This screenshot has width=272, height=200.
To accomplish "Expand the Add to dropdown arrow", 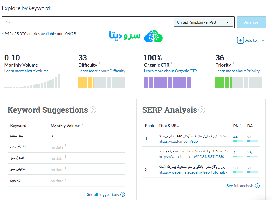I will coord(263,40).
